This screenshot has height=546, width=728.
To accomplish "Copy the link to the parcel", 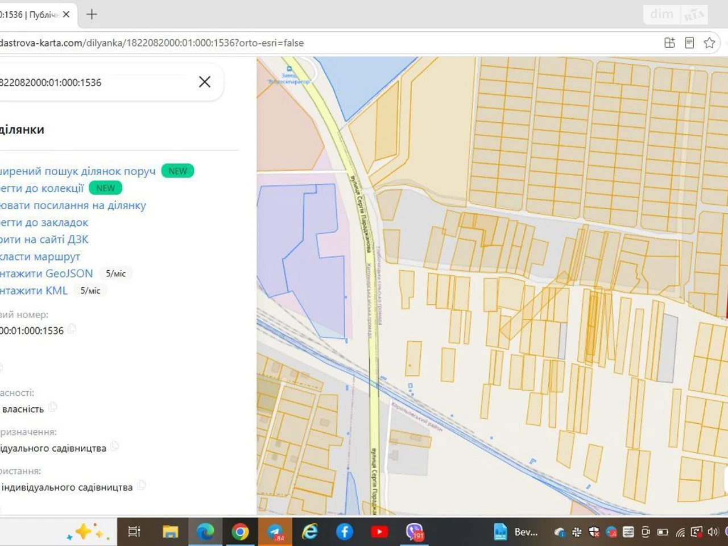I will point(73,205).
